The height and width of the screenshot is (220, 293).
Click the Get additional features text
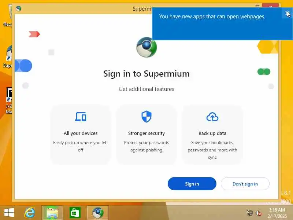coord(146,89)
